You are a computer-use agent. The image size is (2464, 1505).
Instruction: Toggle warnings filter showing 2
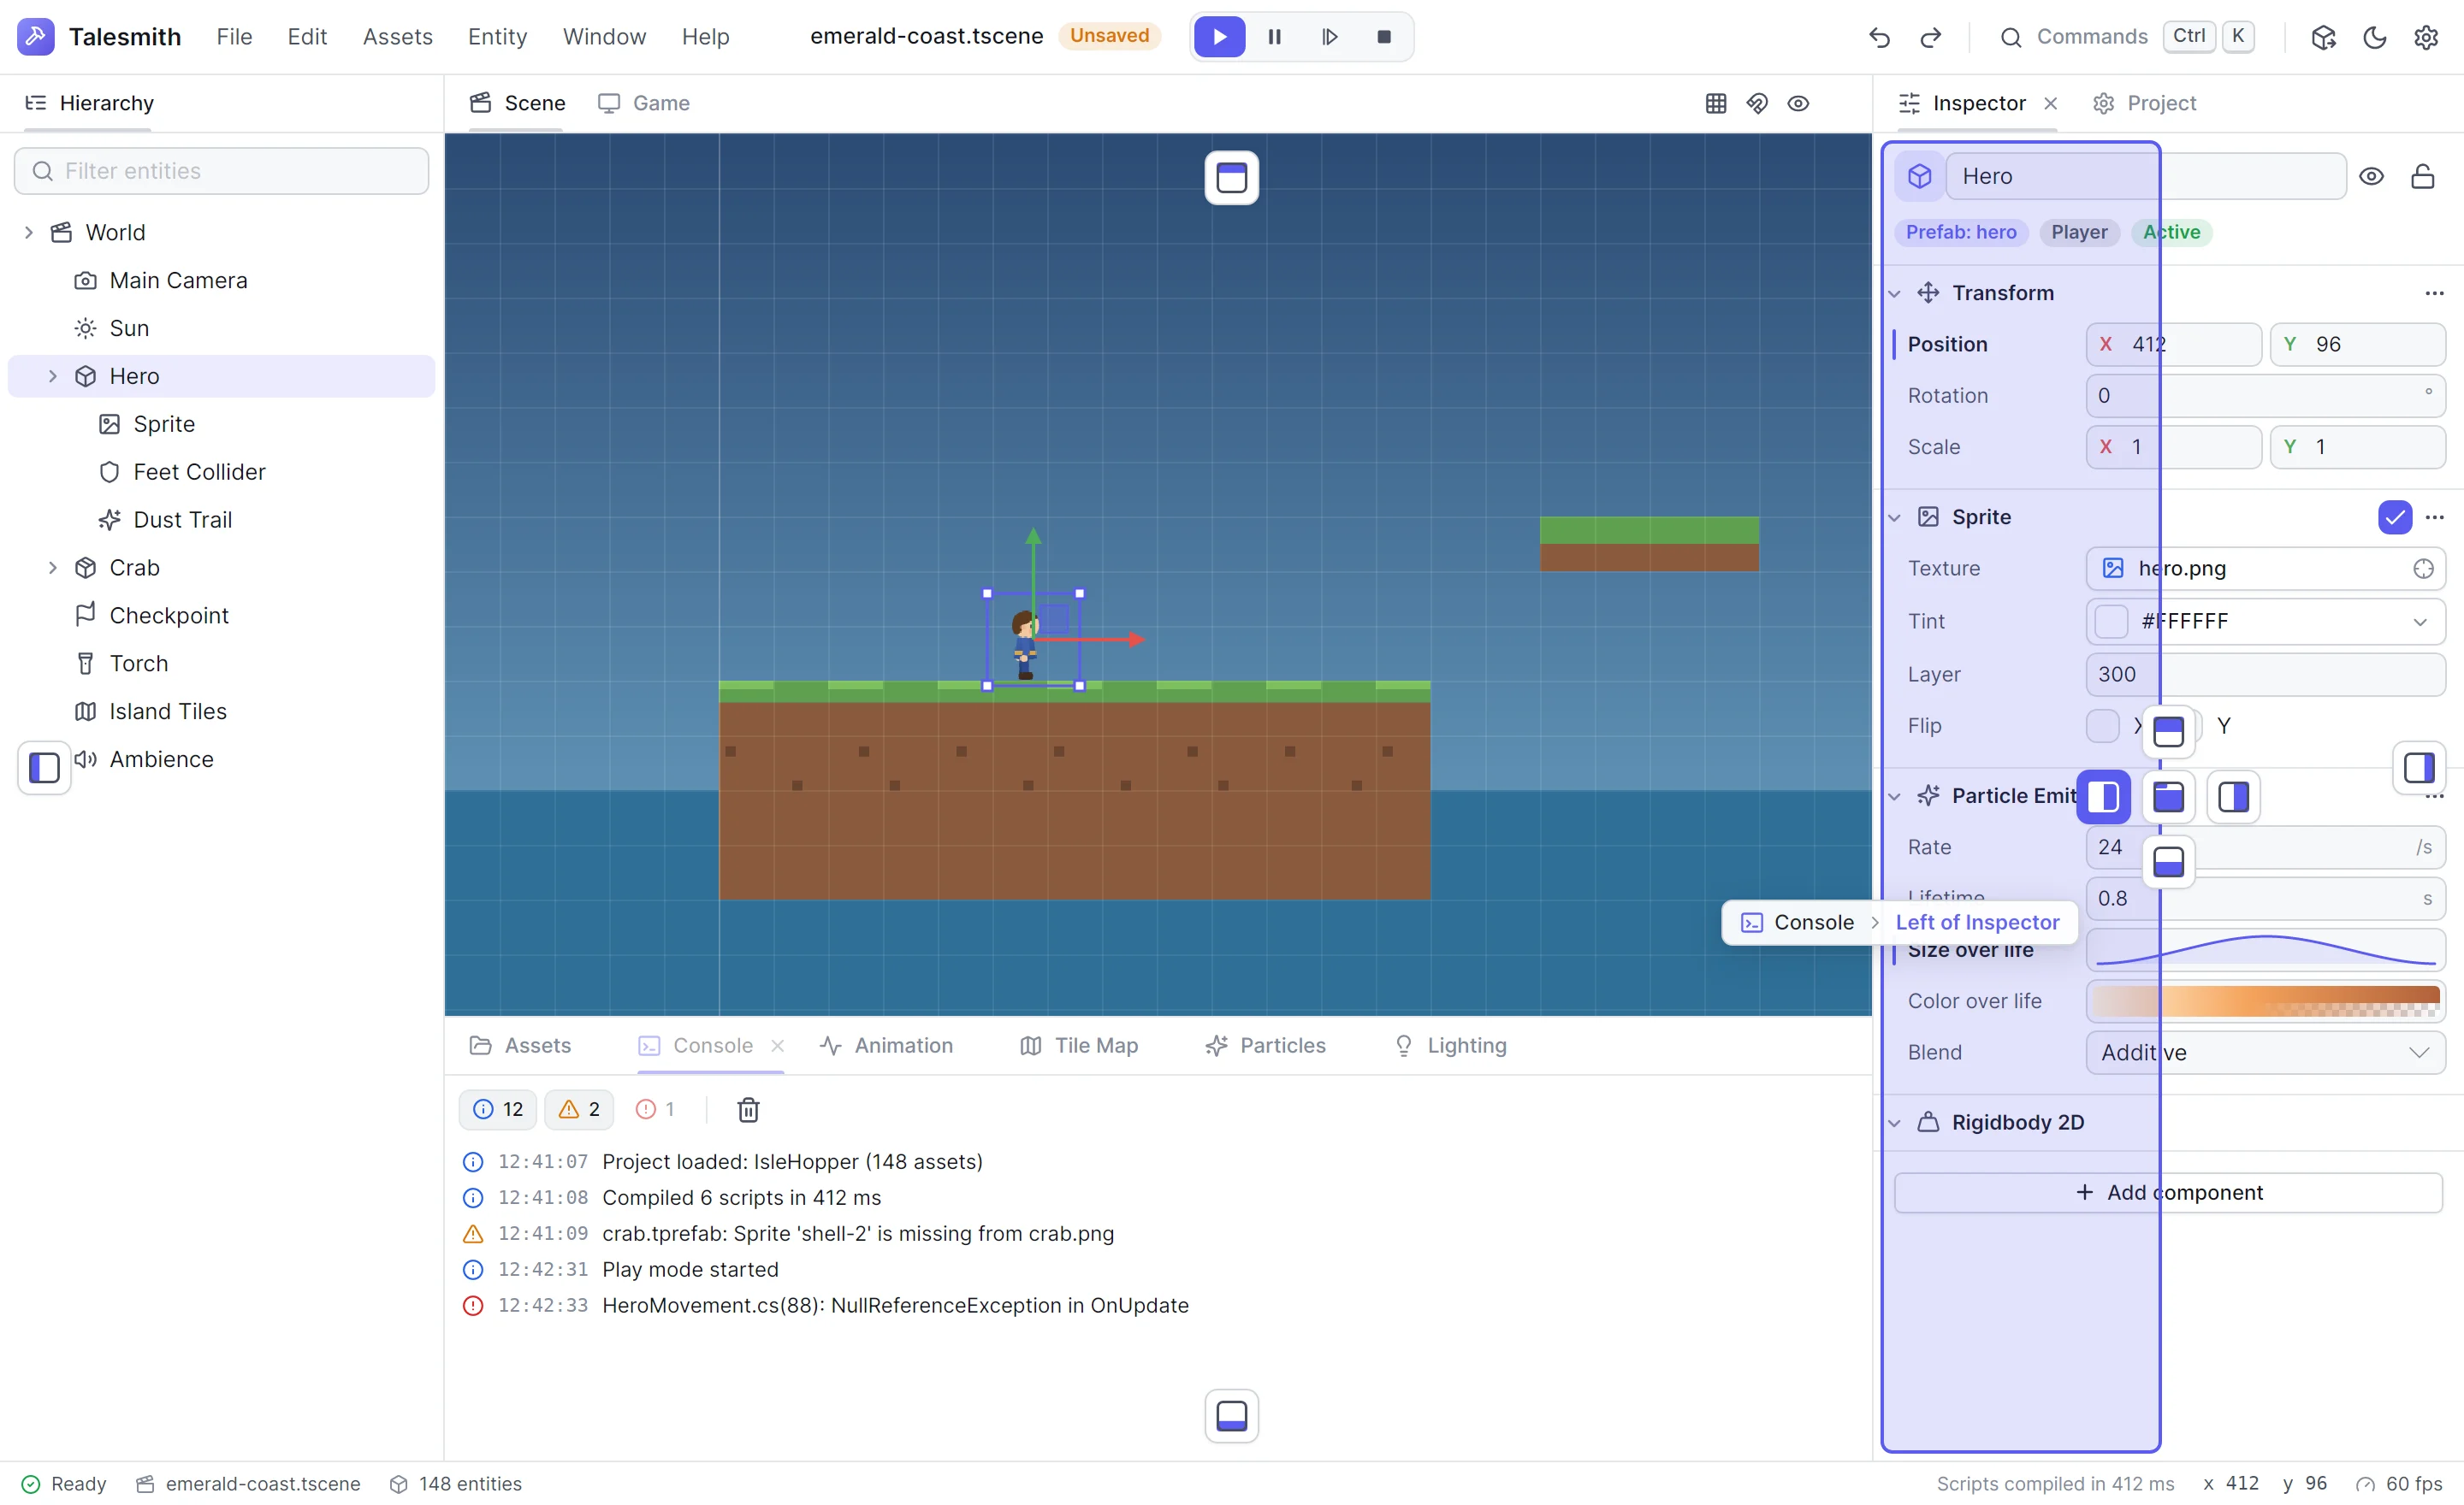579,1109
